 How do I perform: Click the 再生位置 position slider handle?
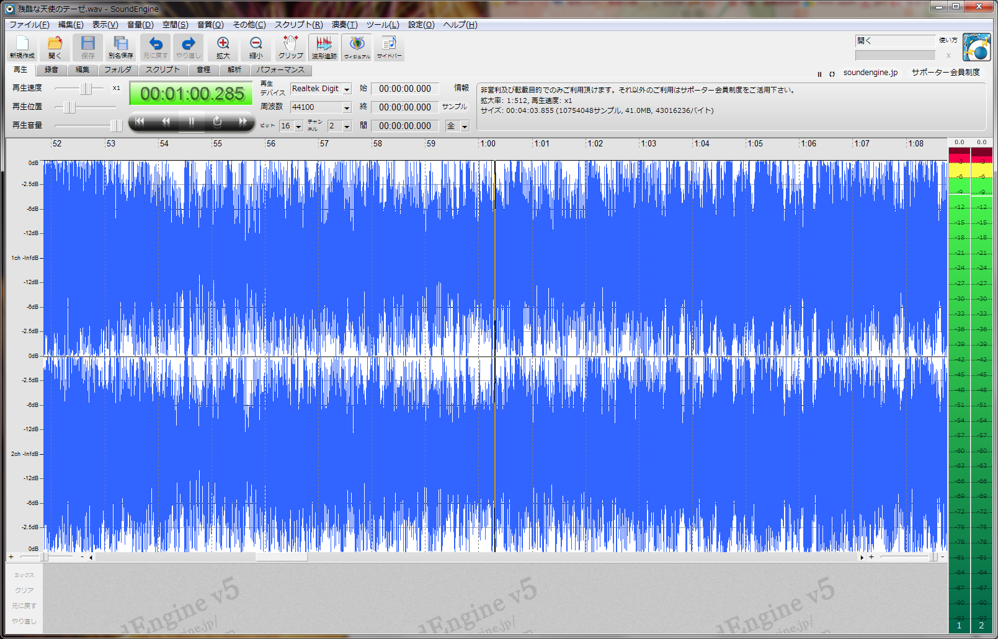tap(69, 107)
